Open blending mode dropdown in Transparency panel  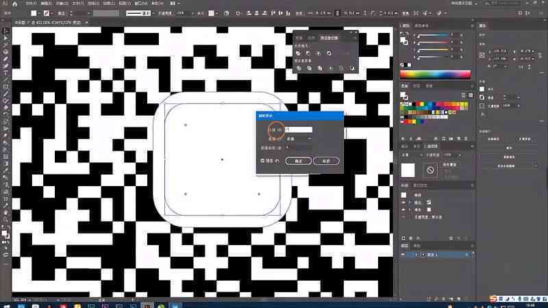pos(412,155)
